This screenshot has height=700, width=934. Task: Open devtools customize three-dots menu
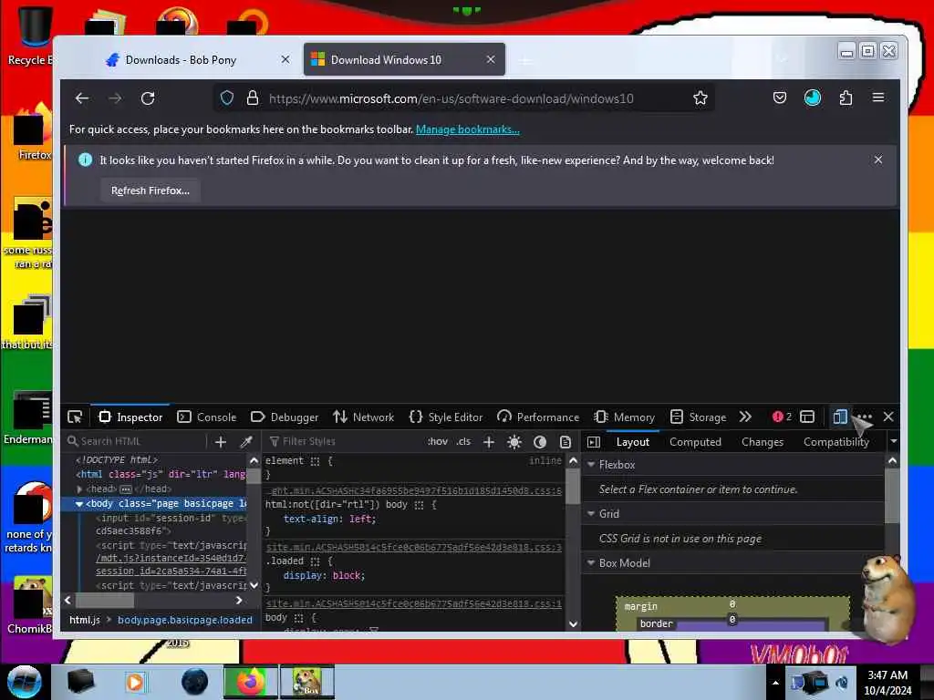(865, 417)
